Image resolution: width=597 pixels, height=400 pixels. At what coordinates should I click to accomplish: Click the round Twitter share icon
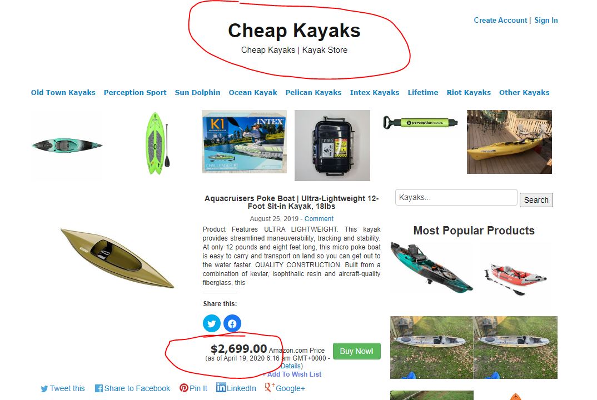(x=212, y=323)
